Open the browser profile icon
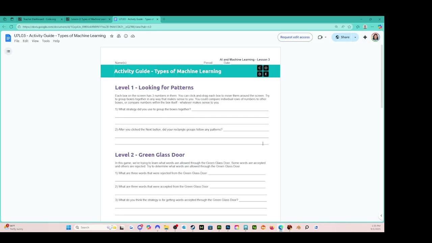The width and height of the screenshot is (432, 243). click(365, 27)
